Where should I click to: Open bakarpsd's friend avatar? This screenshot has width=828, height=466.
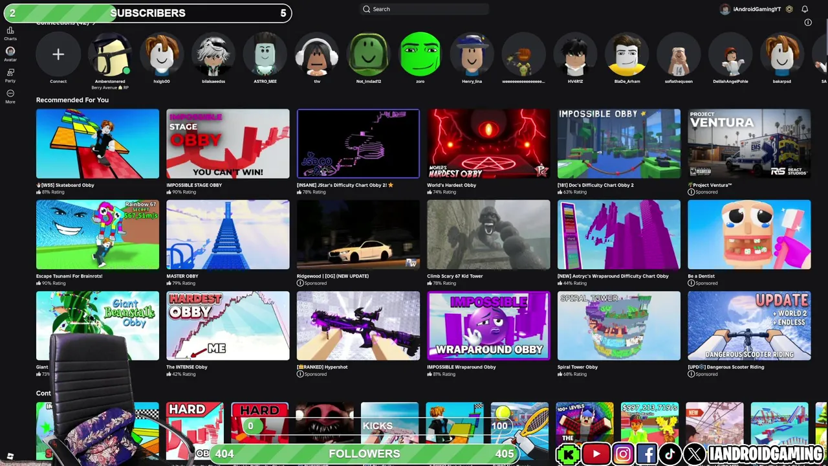tap(782, 54)
